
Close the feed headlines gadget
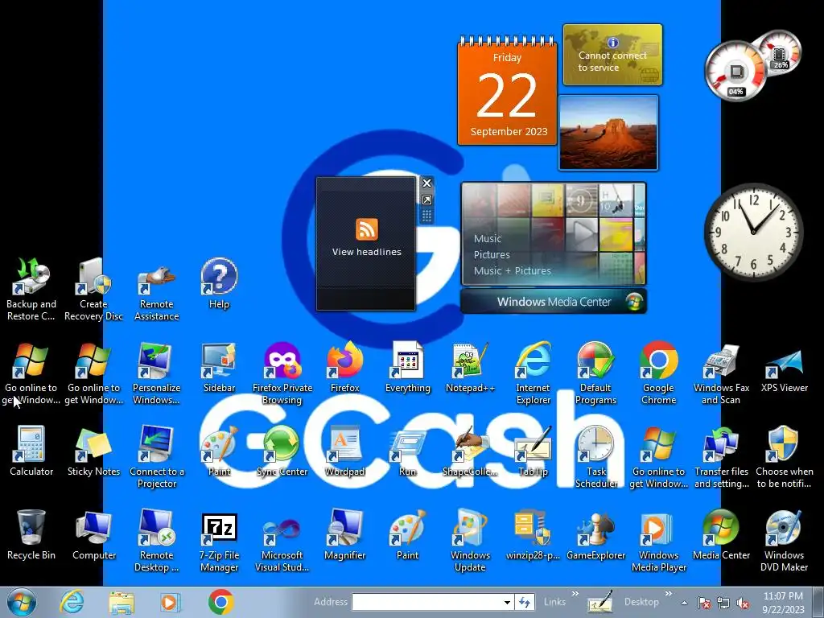(x=426, y=183)
